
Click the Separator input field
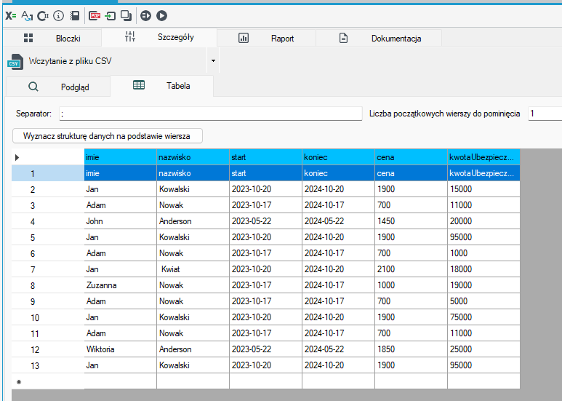tap(211, 114)
